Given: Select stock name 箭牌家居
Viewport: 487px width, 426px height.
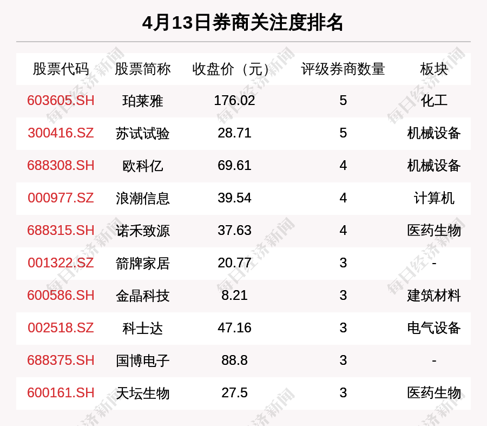Looking at the screenshot, I should coord(142,263).
